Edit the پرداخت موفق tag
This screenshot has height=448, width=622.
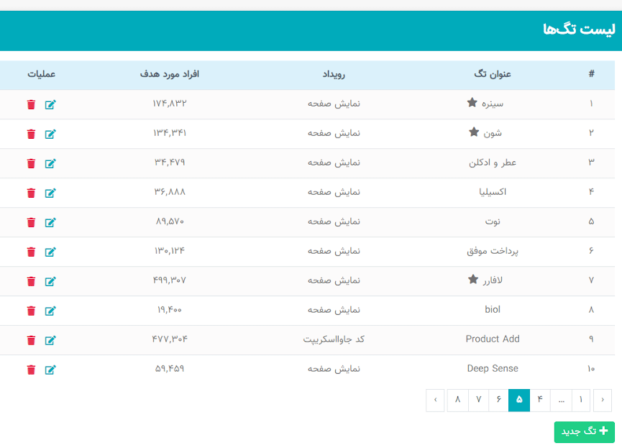[x=50, y=252]
